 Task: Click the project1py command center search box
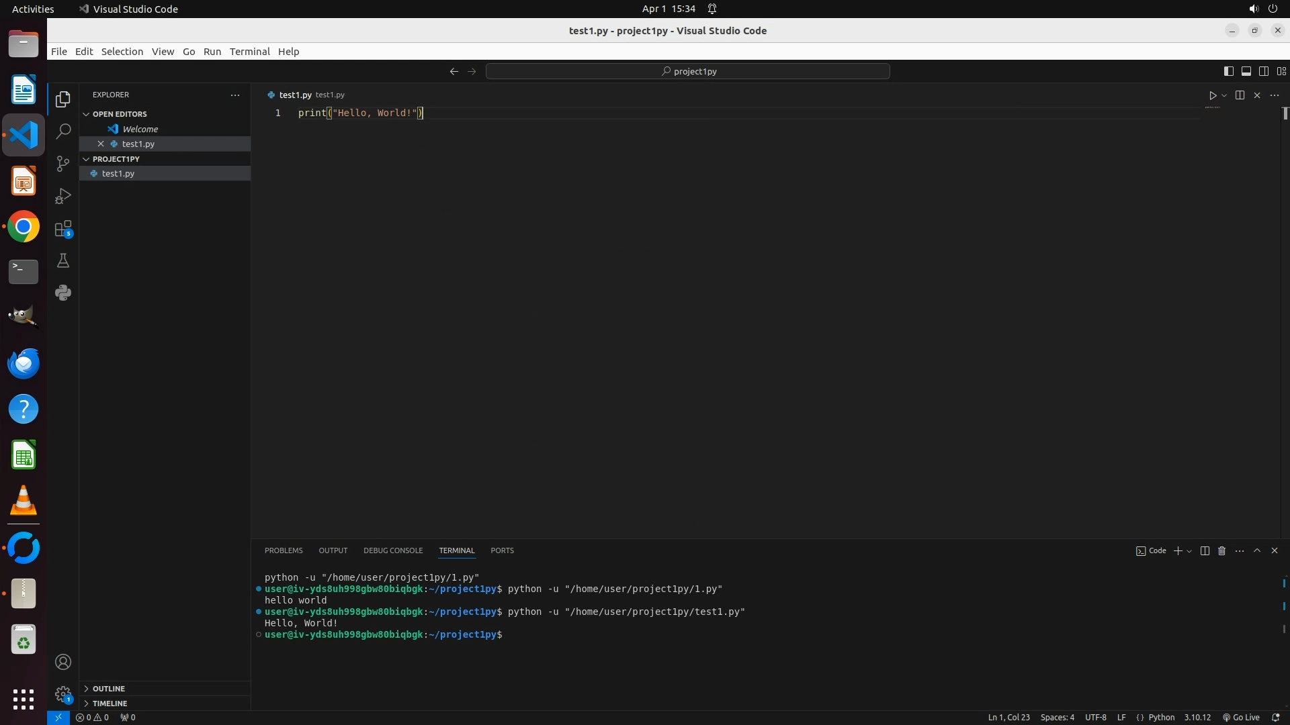pyautogui.click(x=688, y=71)
